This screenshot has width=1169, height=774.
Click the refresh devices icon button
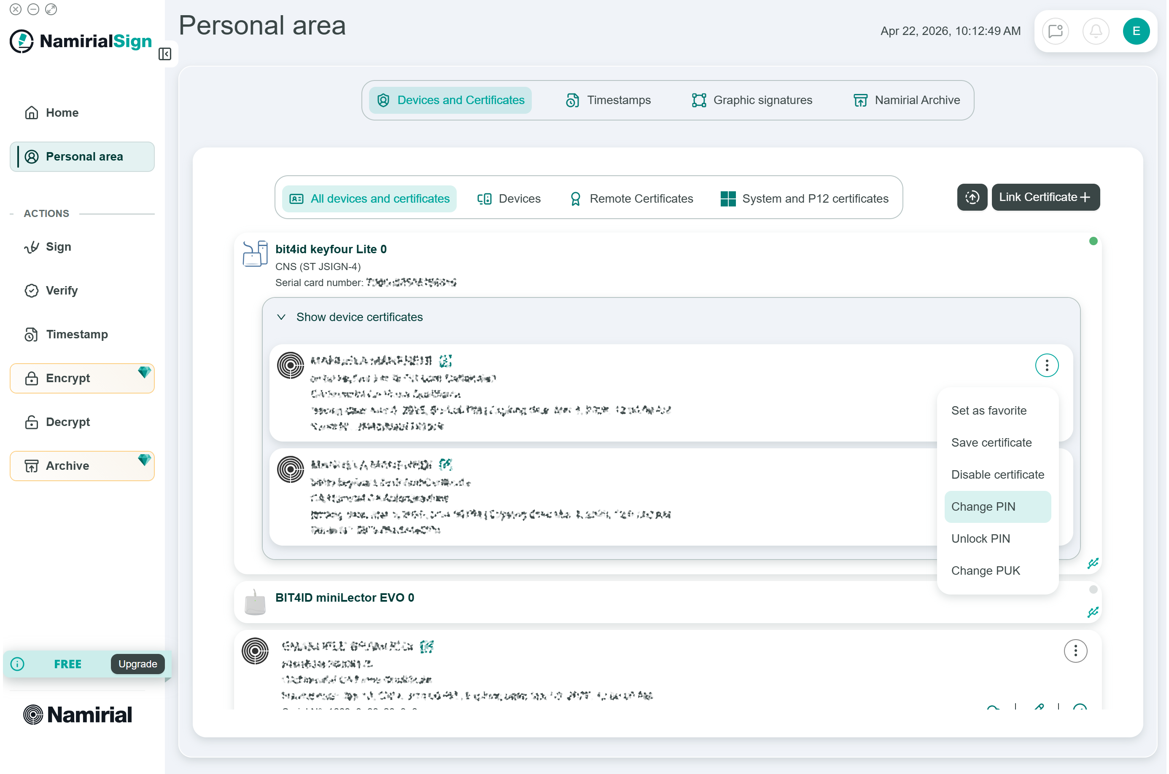pos(972,198)
